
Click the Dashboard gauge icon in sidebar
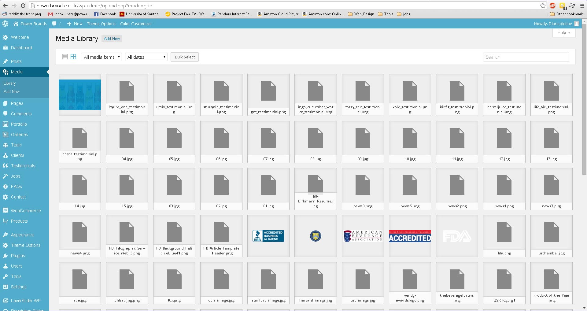click(x=6, y=48)
